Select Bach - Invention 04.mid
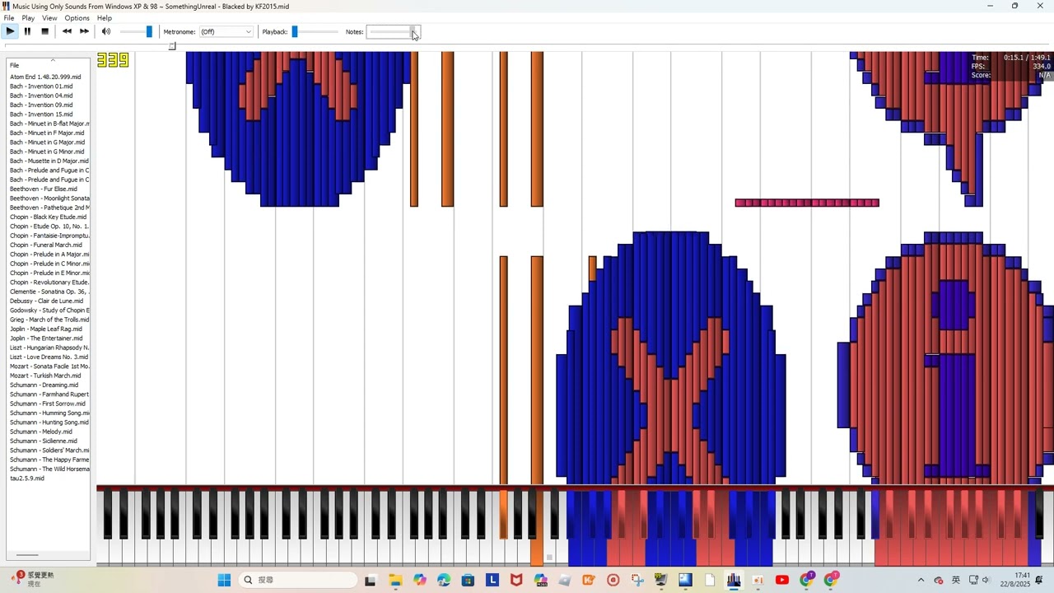 (41, 96)
